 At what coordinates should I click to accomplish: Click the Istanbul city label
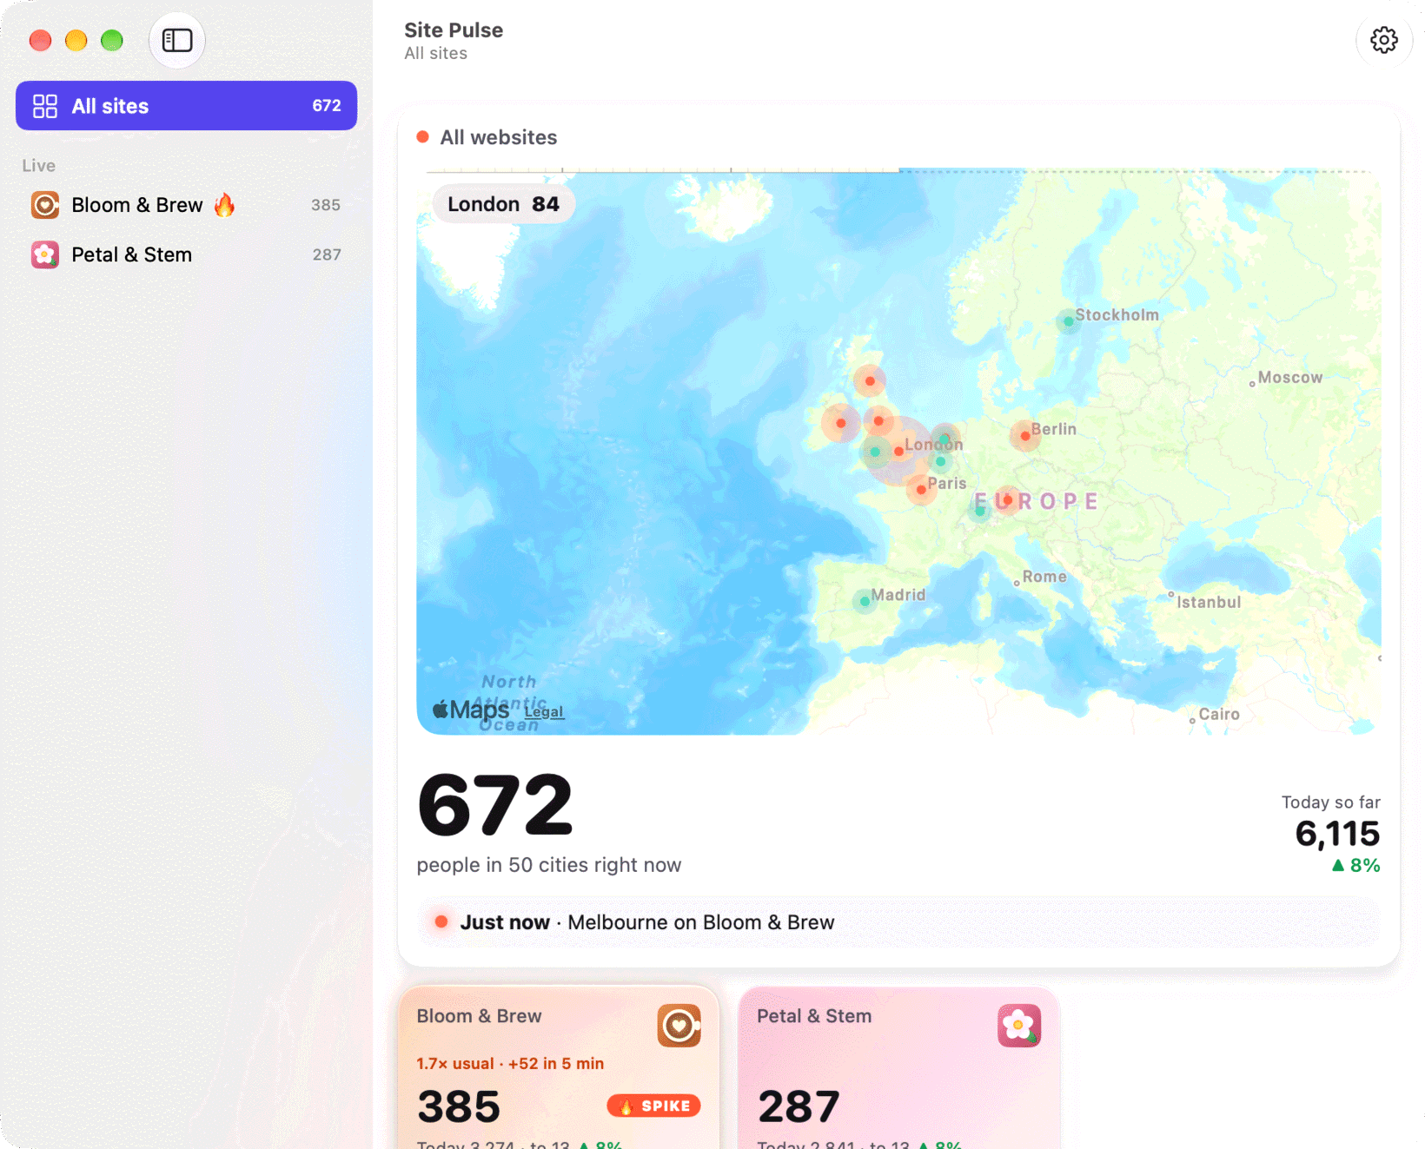1209,602
